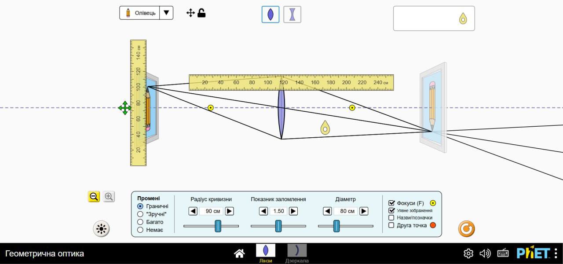The height and width of the screenshot is (264, 563).
Task: Uncheck the 'Фокуси (F)' checkbox
Action: 391,203
